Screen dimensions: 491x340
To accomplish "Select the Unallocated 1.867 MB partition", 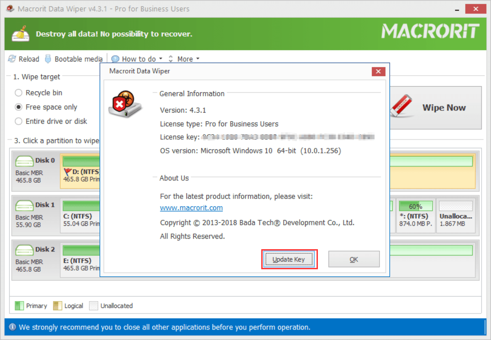I will 456,215.
